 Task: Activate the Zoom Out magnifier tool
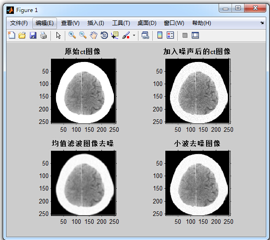(x=83, y=35)
